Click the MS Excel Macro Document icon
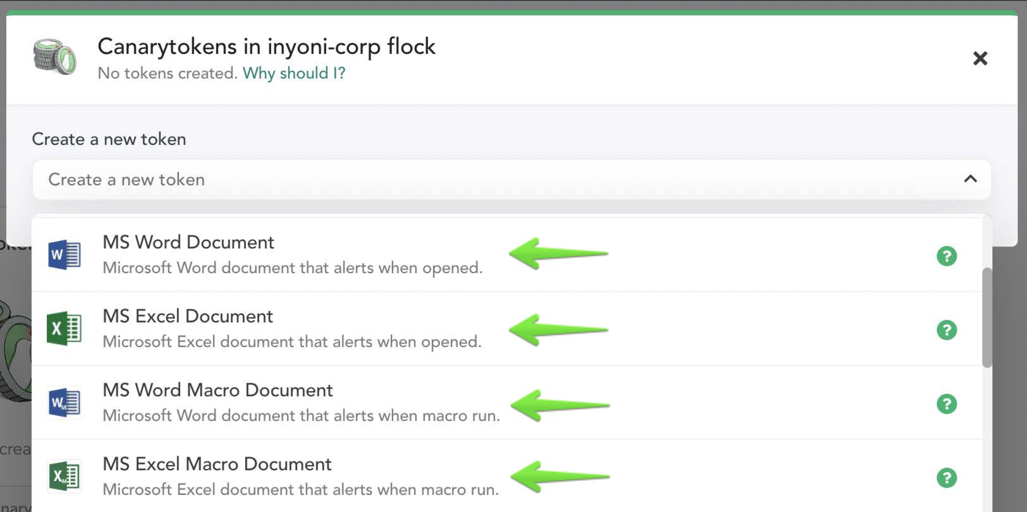The width and height of the screenshot is (1027, 512). 64,476
